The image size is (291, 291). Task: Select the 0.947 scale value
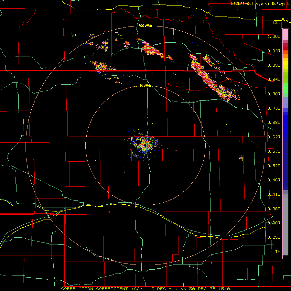tap(274, 51)
